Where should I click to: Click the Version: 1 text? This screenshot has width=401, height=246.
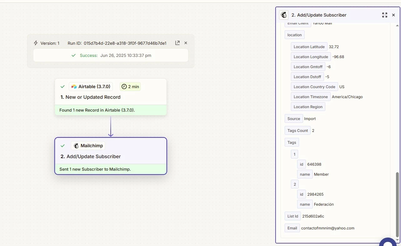50,43
